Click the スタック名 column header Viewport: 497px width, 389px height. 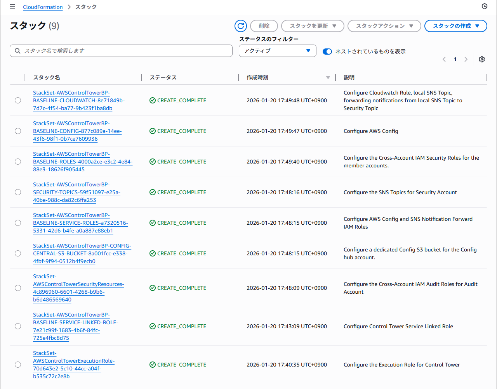click(x=47, y=77)
